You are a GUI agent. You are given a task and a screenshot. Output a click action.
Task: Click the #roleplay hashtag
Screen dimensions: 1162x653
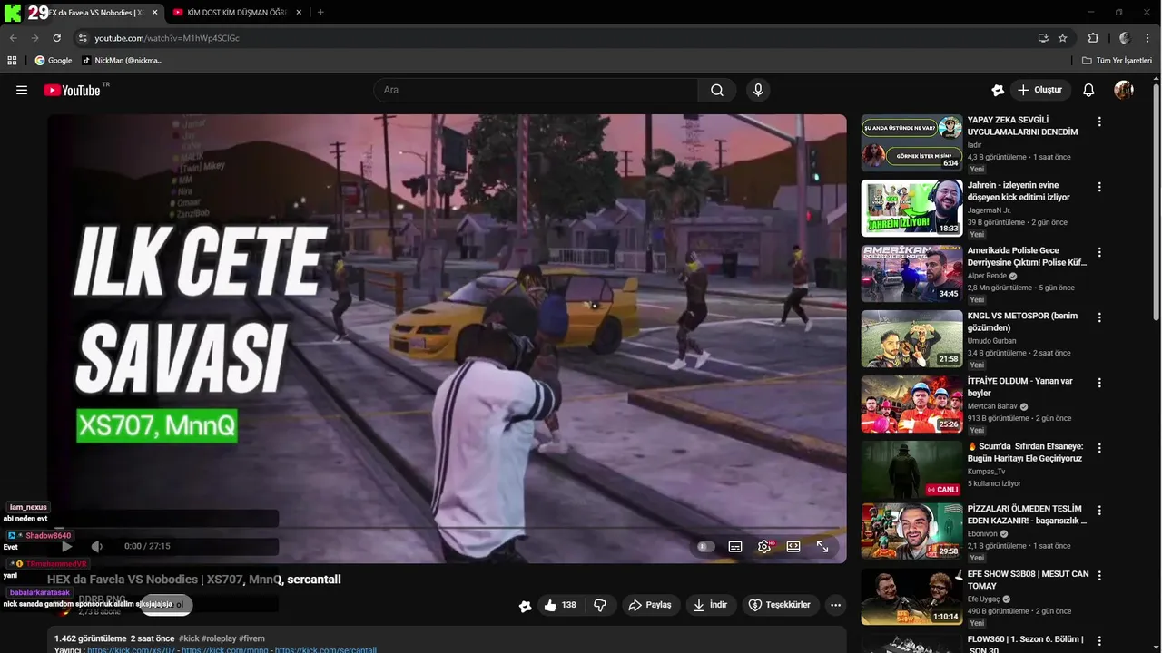pos(219,638)
